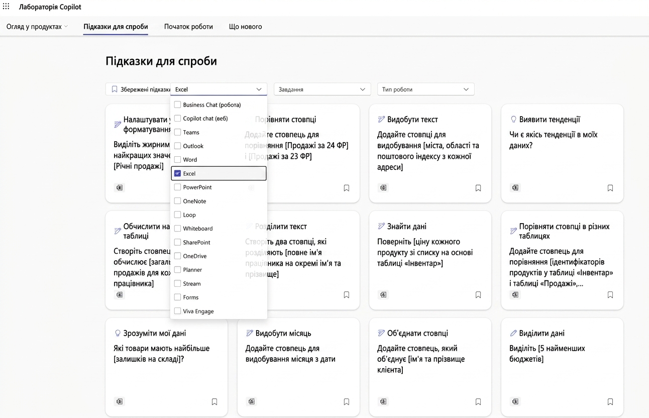This screenshot has height=418, width=649.
Task: Bookmark the 'Виявити тенденції' card
Action: click(x=610, y=188)
